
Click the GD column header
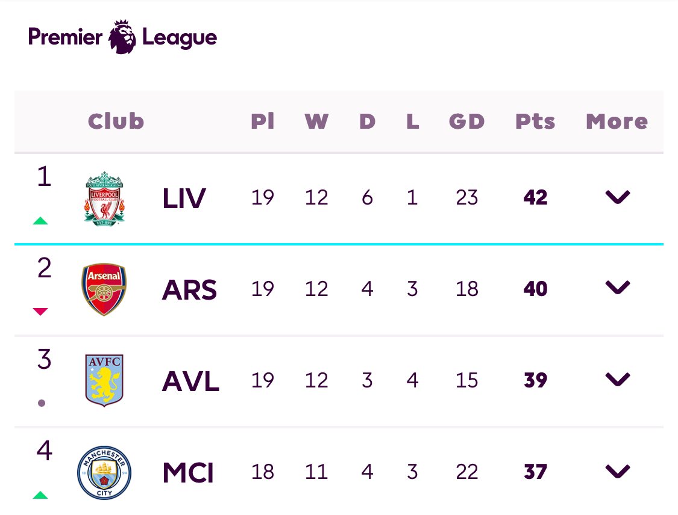pos(467,122)
